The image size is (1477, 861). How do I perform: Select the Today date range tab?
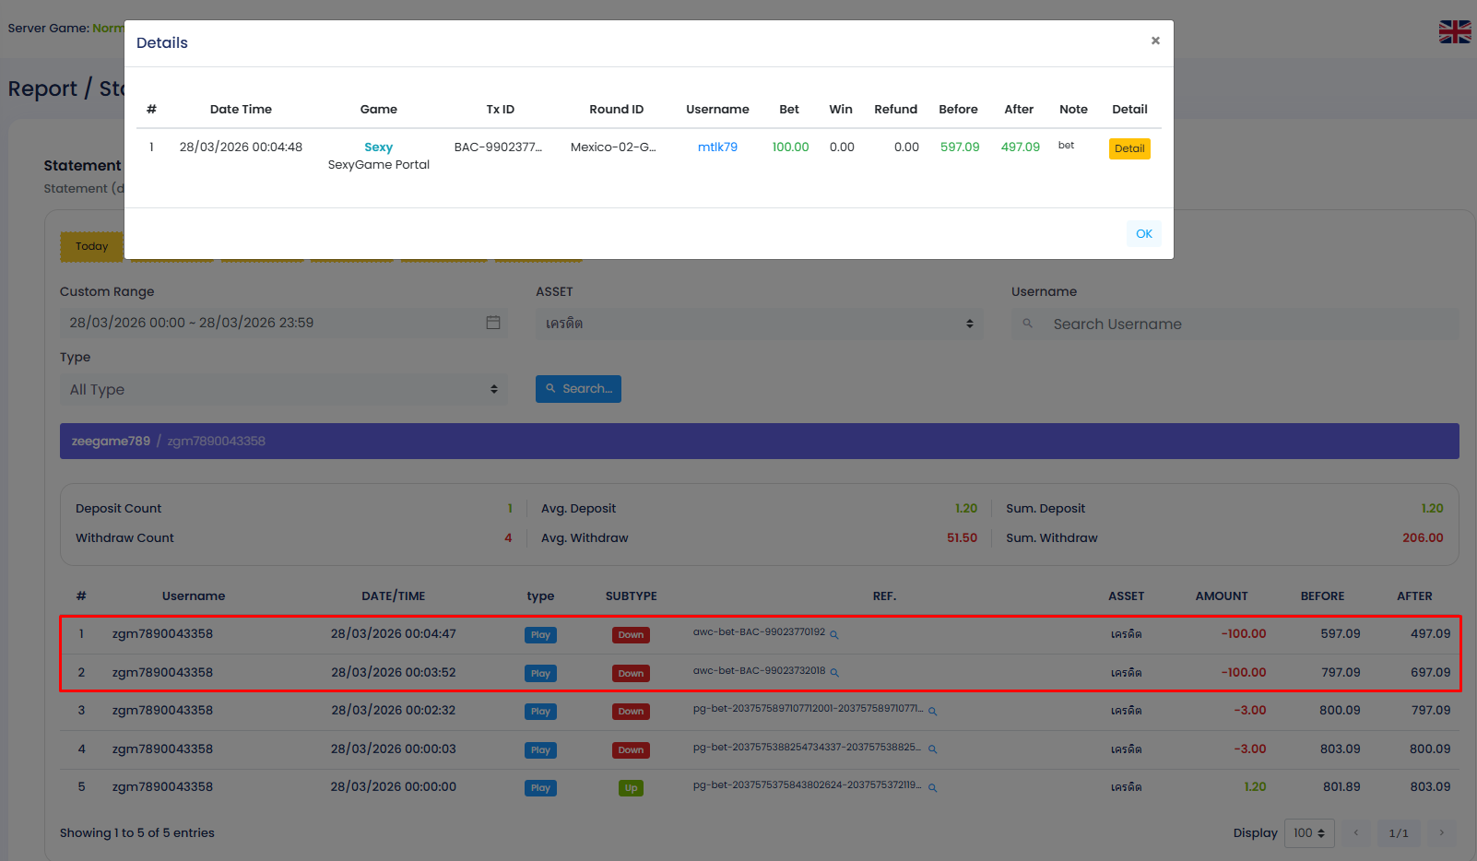coord(91,246)
